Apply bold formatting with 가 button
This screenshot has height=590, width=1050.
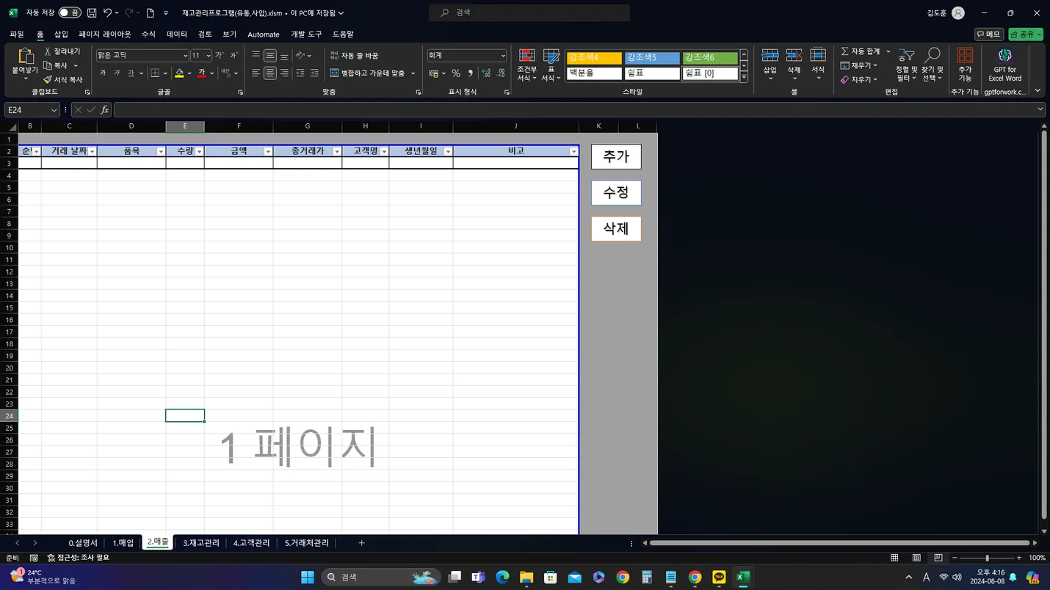[103, 73]
